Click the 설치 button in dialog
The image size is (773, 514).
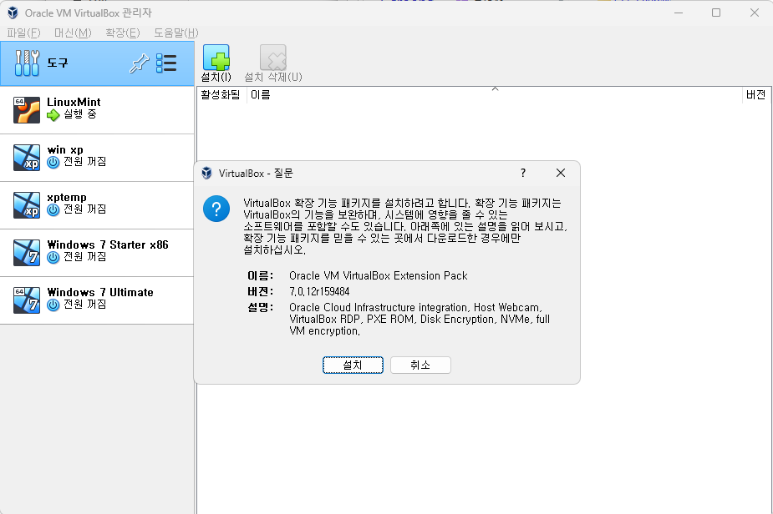(353, 365)
